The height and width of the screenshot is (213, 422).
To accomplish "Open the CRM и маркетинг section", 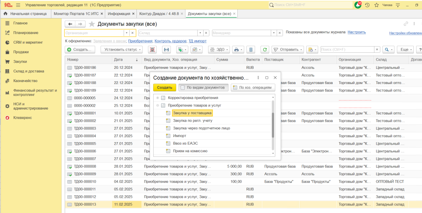I will pyautogui.click(x=28, y=42).
